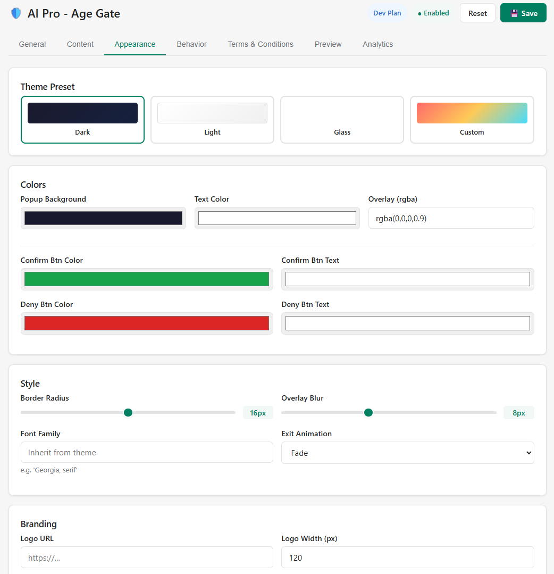This screenshot has height=574, width=554.
Task: Open the Popup Background color picker
Action: (x=103, y=218)
